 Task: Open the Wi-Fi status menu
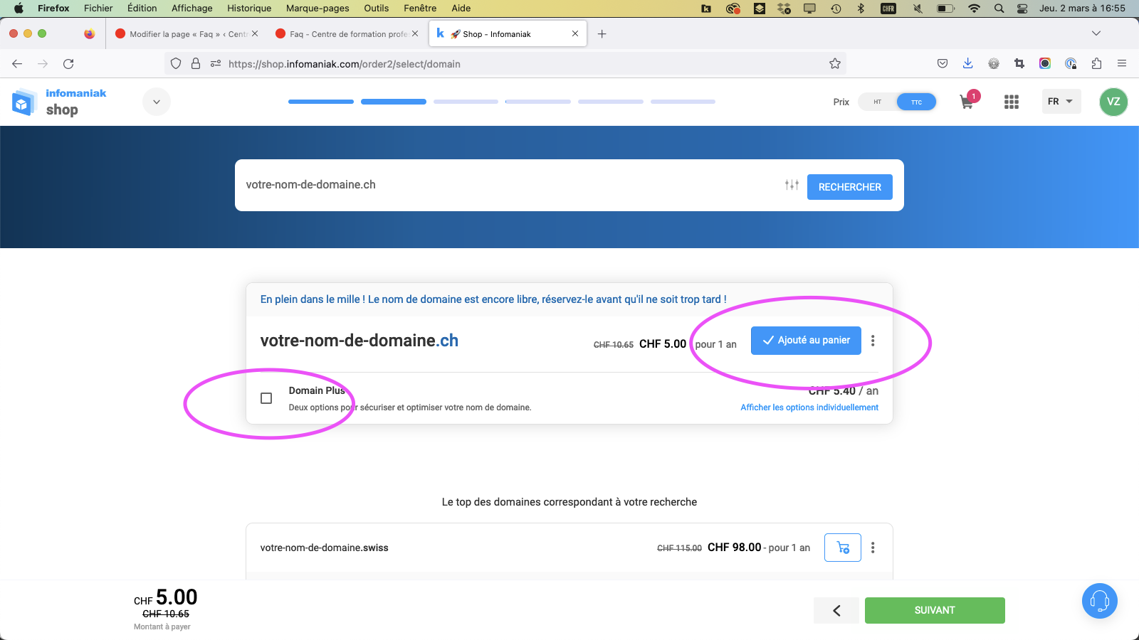975,9
